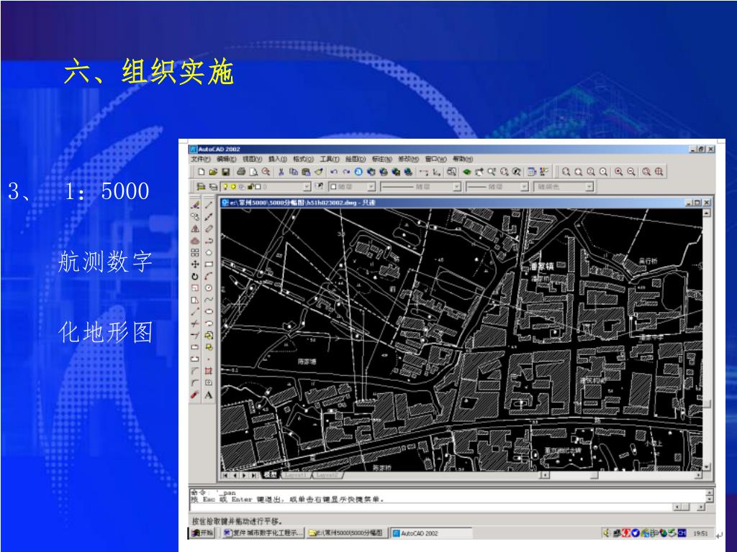Viewport: 737px width, 552px height.
Task: Select the Line draw tool
Action: pyautogui.click(x=209, y=205)
